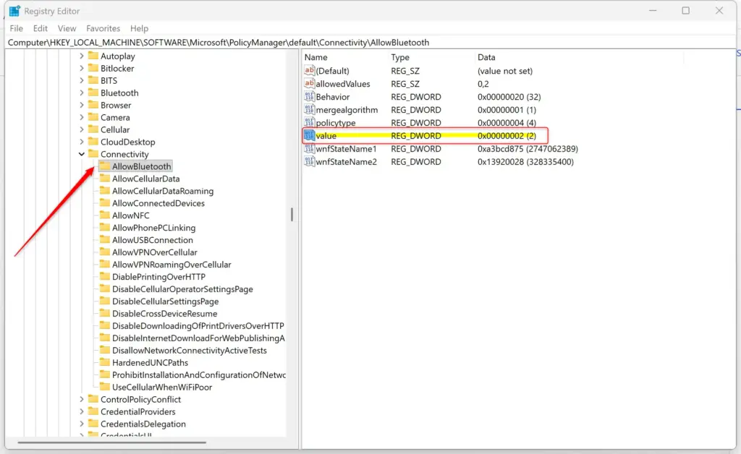Click the folder icon of CredentialsDelegation key
Image resolution: width=741 pixels, height=454 pixels.
click(x=93, y=424)
